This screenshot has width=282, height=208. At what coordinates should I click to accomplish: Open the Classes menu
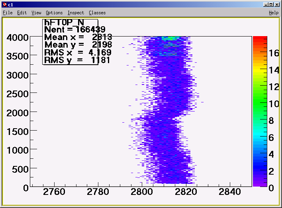(97, 13)
